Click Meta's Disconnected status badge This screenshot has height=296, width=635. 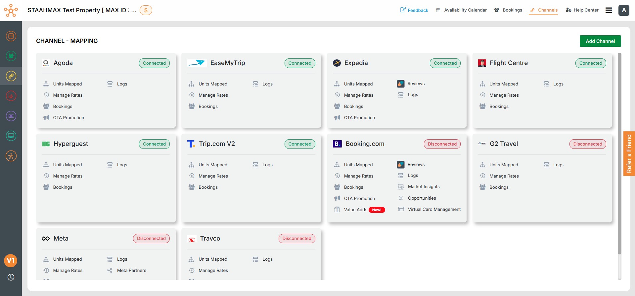(151, 239)
